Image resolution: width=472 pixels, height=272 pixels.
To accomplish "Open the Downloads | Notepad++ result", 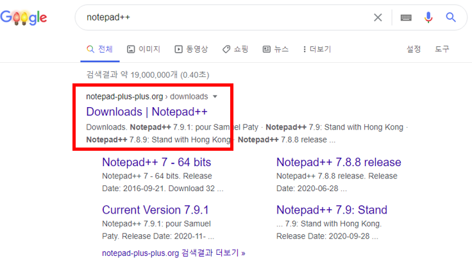I will 147,112.
